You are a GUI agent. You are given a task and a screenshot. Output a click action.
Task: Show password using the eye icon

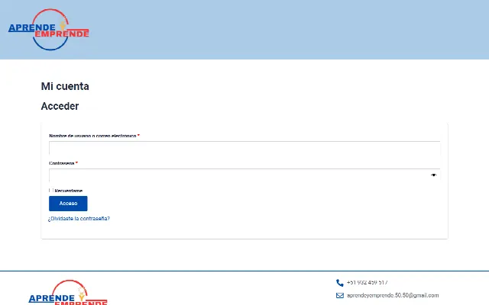click(433, 175)
